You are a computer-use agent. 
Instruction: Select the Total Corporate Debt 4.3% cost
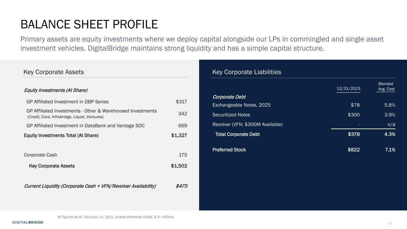point(389,134)
